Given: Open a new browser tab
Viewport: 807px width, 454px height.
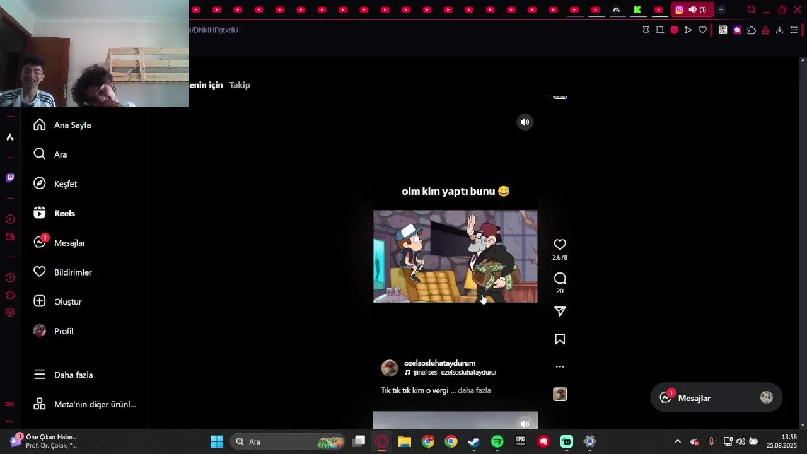Looking at the screenshot, I should [721, 9].
